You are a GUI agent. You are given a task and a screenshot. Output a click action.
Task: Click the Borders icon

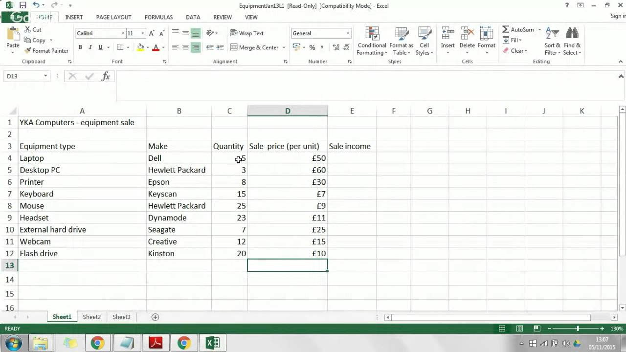tap(120, 47)
